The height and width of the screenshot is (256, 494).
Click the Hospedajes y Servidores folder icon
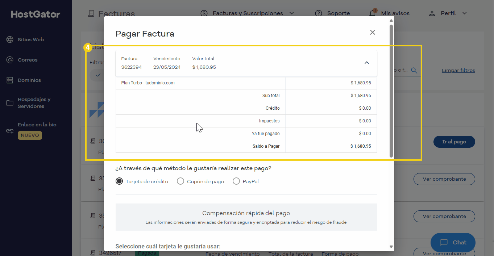point(10,103)
